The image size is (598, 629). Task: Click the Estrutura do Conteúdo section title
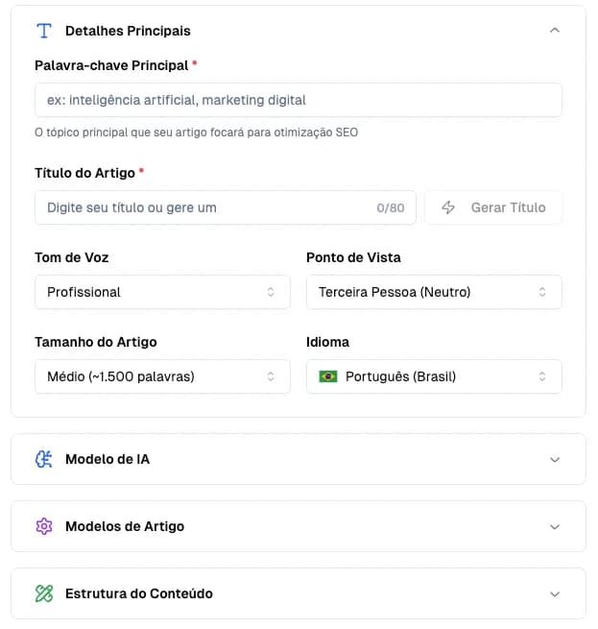[x=139, y=593]
